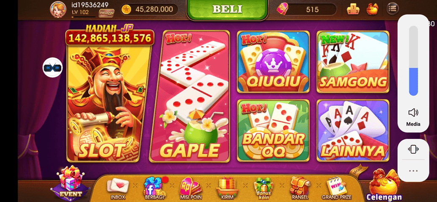Viewport: 437px width, 202px height.
Task: Expand the More ribbon tab
Action: coord(358,169)
